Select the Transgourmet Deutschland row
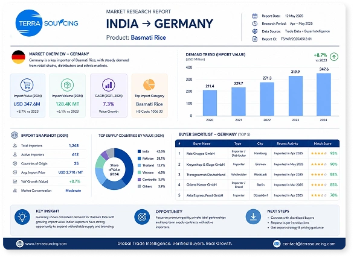 tap(257, 174)
